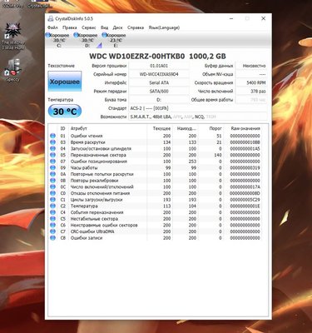Viewport: 312px width, 333px height.
Task: Open the Диск menu
Action: pos(117,27)
